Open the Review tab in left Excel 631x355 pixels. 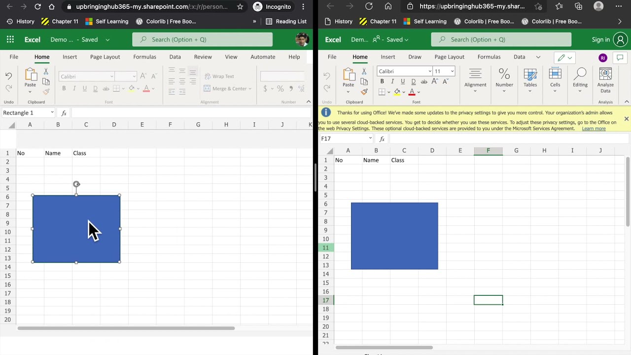pos(203,57)
